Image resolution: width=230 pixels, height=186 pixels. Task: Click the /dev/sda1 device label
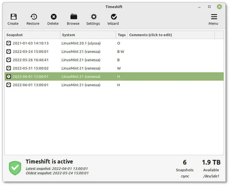point(211,176)
